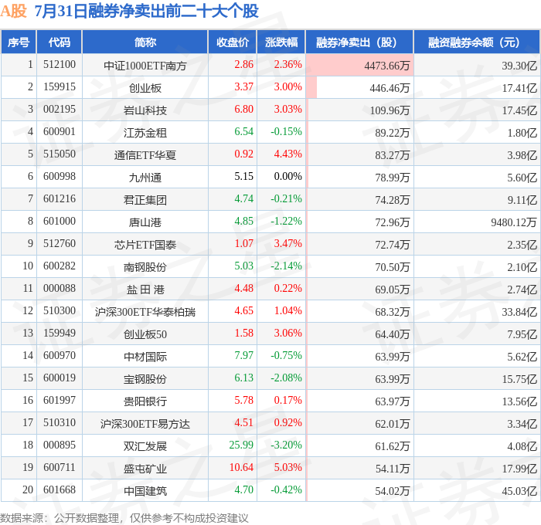
Task: Click stock code 600901 for 江苏金租
Action: 60,132
